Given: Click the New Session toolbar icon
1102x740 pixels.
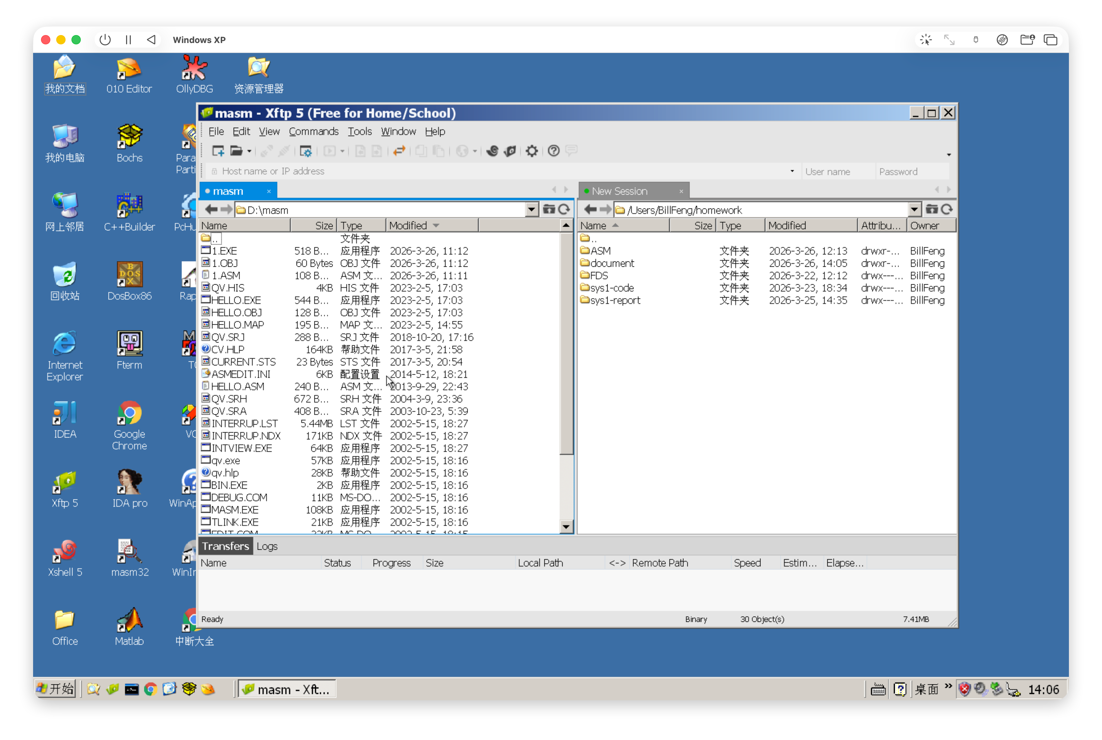Looking at the screenshot, I should coord(218,151).
